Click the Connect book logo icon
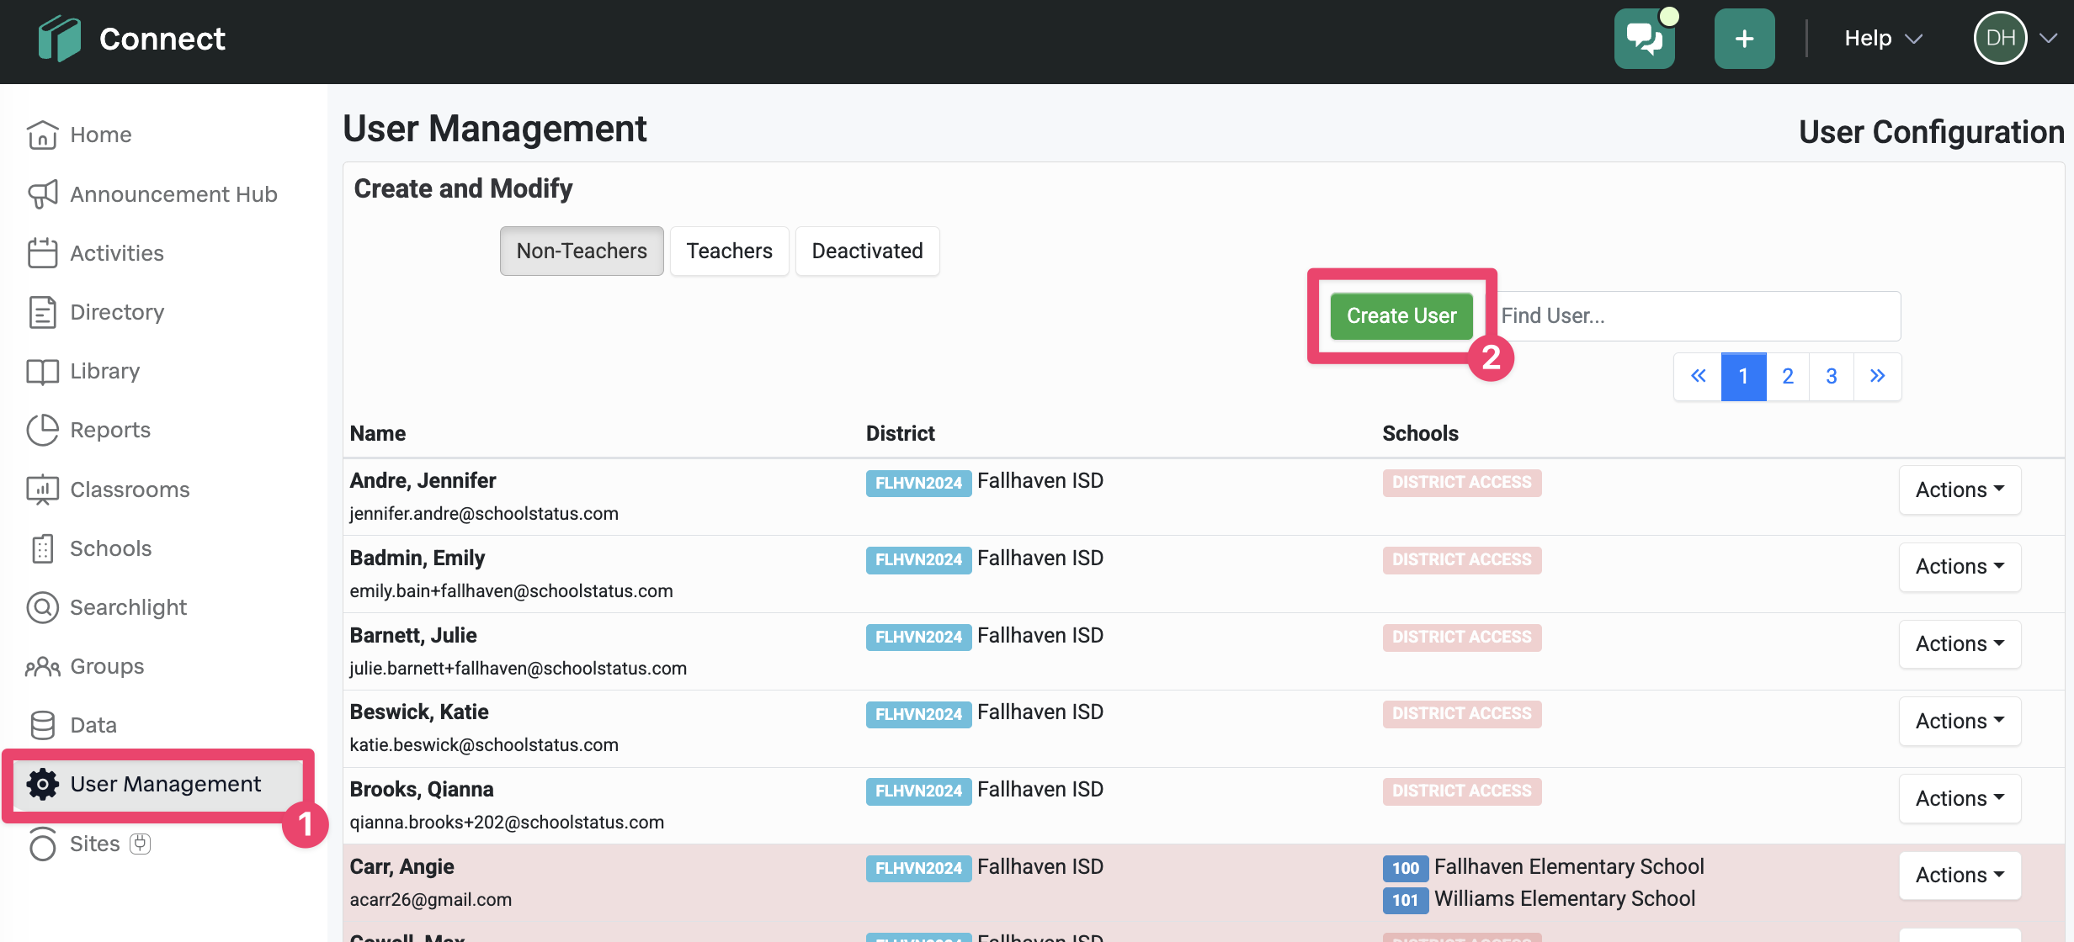The height and width of the screenshot is (942, 2074). pos(59,39)
